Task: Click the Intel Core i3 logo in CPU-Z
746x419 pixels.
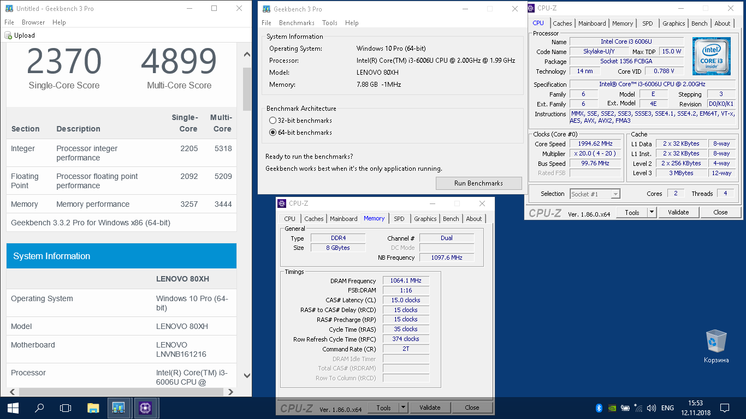Action: pos(712,56)
